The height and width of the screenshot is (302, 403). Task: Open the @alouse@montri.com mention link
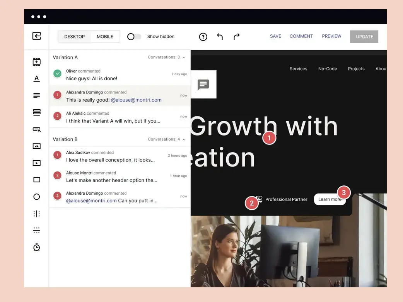[x=136, y=100]
